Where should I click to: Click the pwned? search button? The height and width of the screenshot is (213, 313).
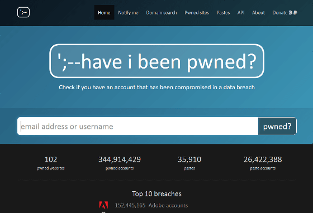277,126
